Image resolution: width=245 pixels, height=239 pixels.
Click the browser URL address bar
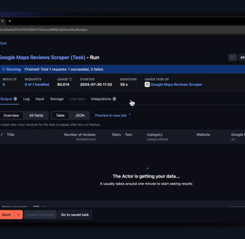coord(122,29)
